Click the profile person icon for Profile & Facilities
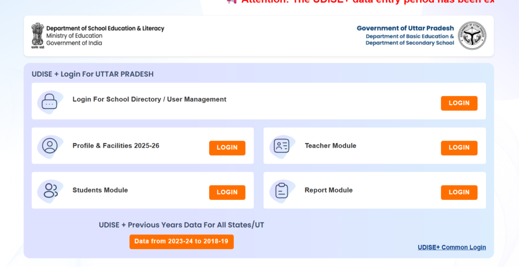Image resolution: width=519 pixels, height=267 pixels. [x=50, y=146]
